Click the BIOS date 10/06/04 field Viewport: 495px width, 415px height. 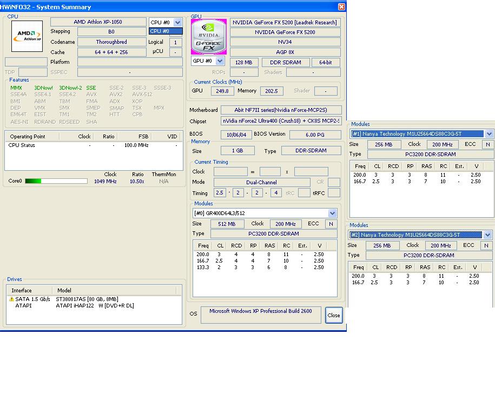[x=236, y=135]
